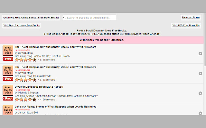206x128 pixels.
Task: Click Recommended label under Love Is A Flame
Action: pyautogui.click(x=23, y=109)
